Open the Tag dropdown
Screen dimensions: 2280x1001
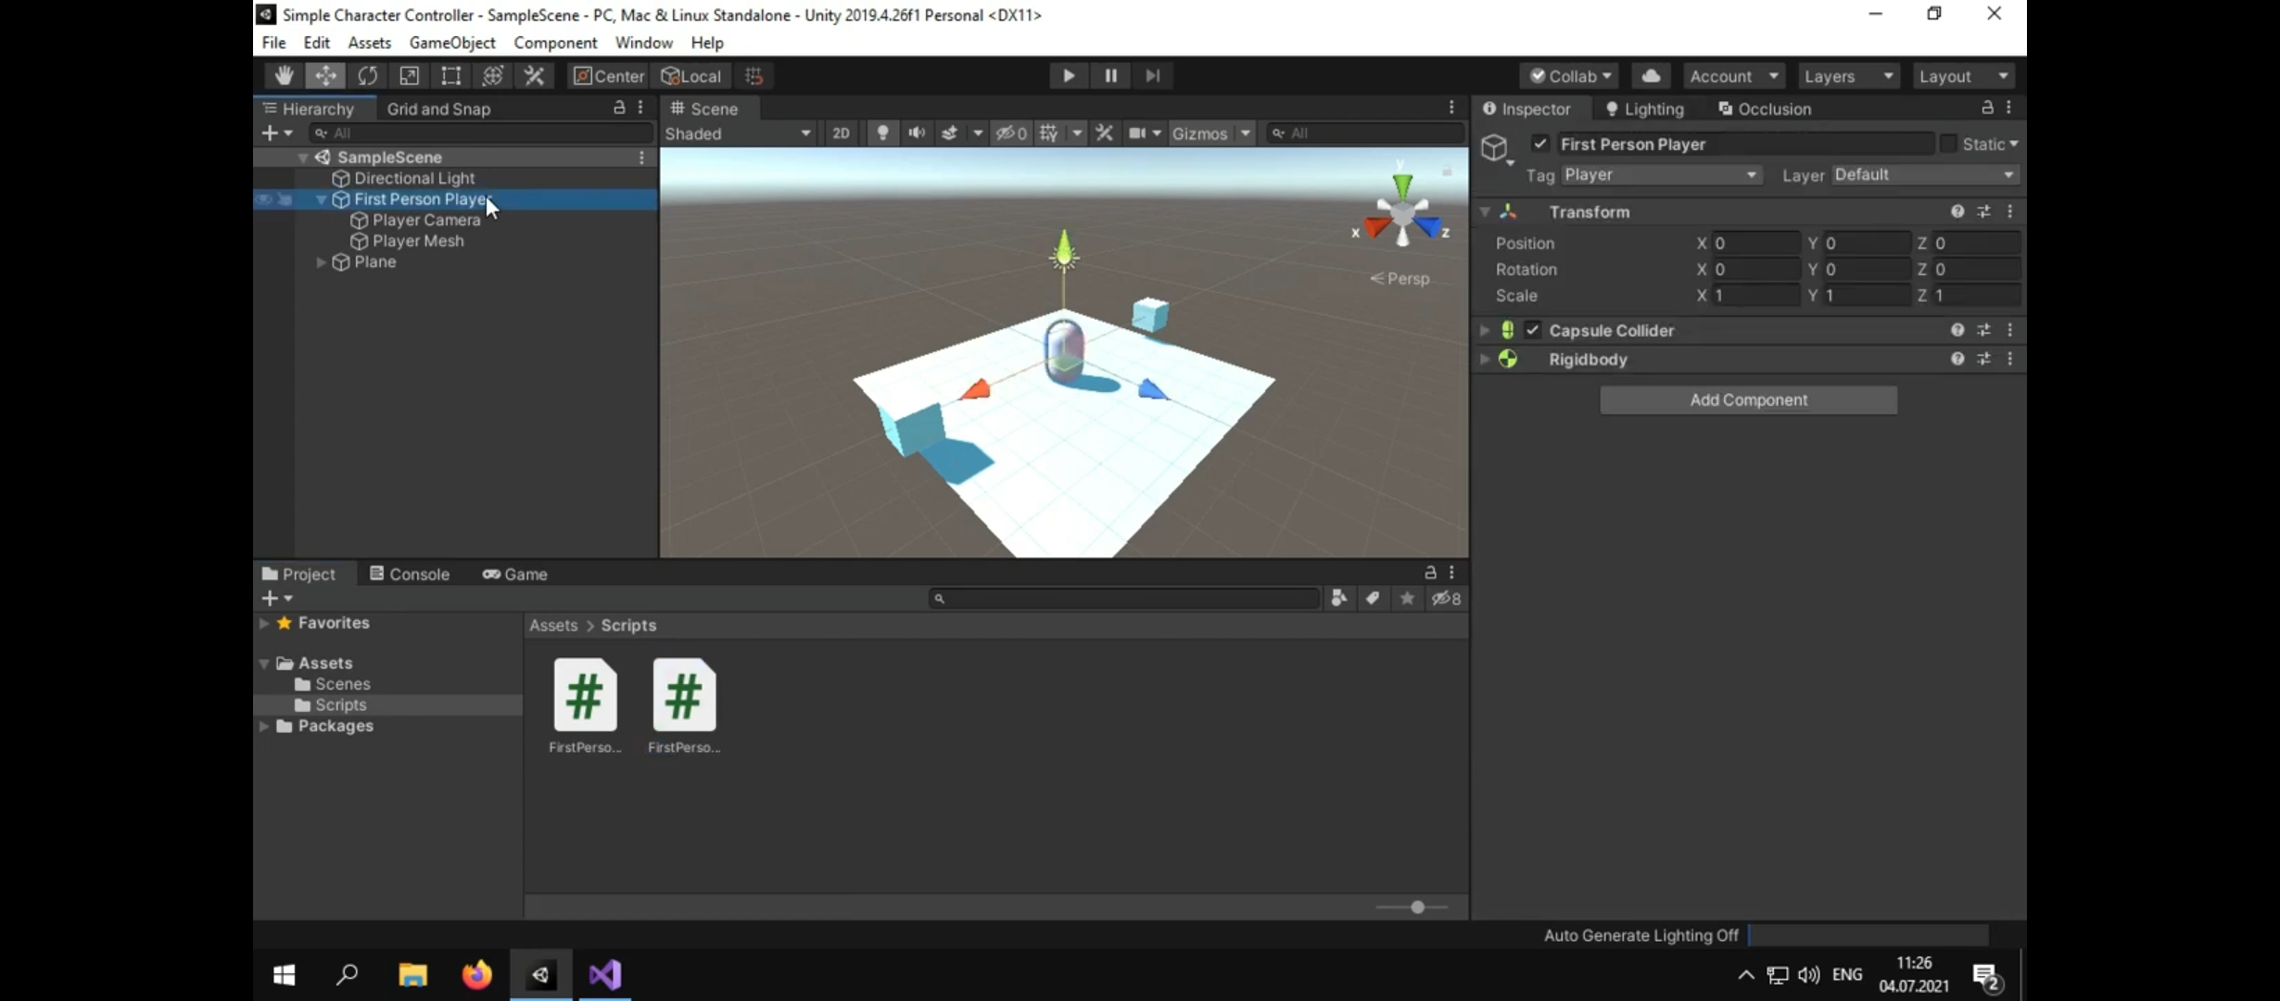pyautogui.click(x=1660, y=175)
